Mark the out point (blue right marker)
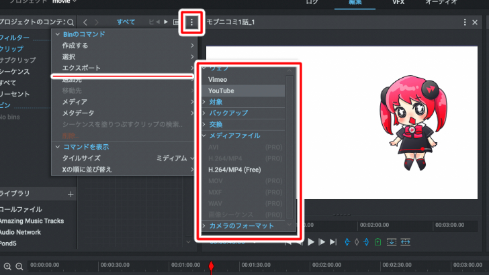Image resolution: width=489 pixels, height=275 pixels. click(x=366, y=242)
